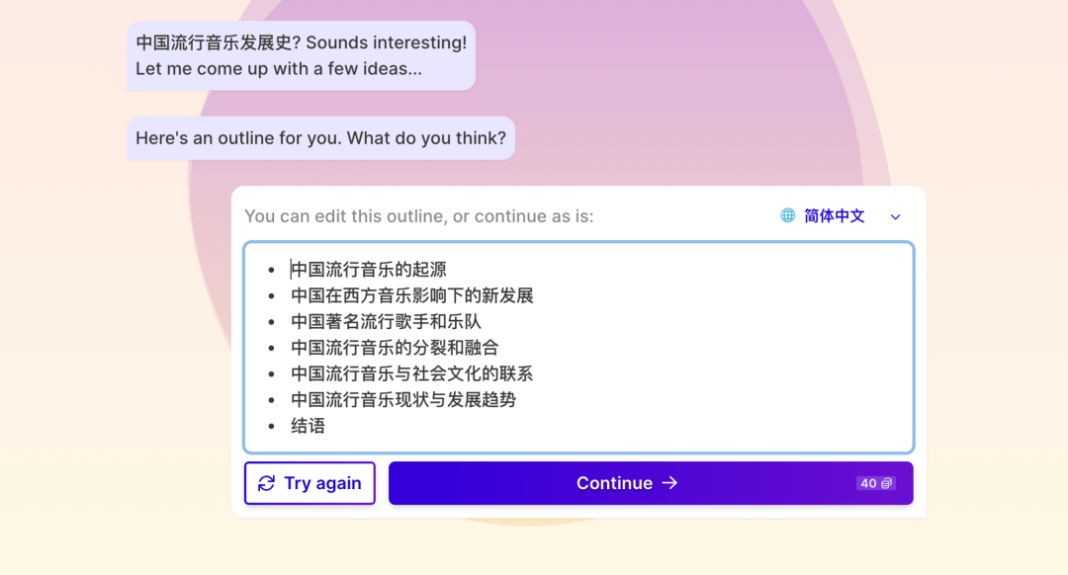Click the message bubble asking What do you think
Viewport: 1068px width, 575px height.
coord(320,137)
